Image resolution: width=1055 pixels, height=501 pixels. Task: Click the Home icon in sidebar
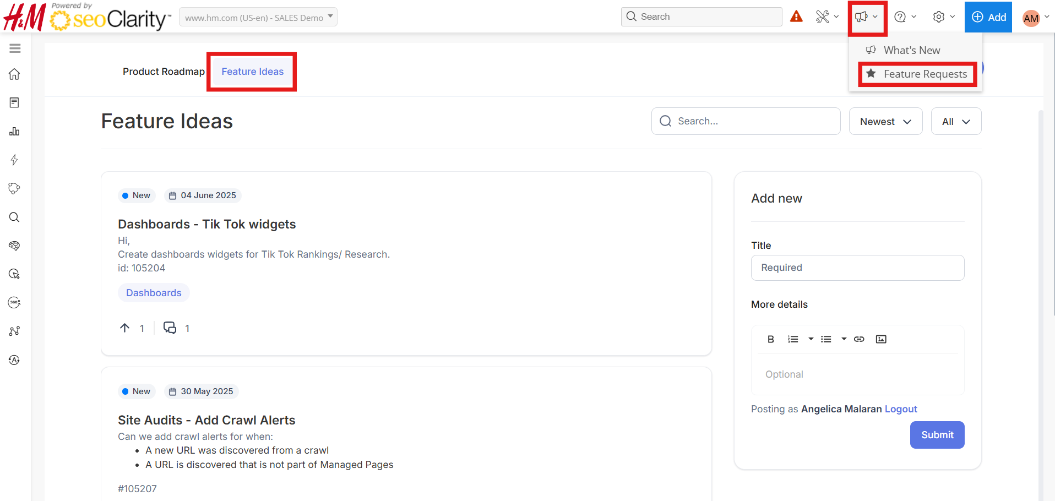point(15,74)
